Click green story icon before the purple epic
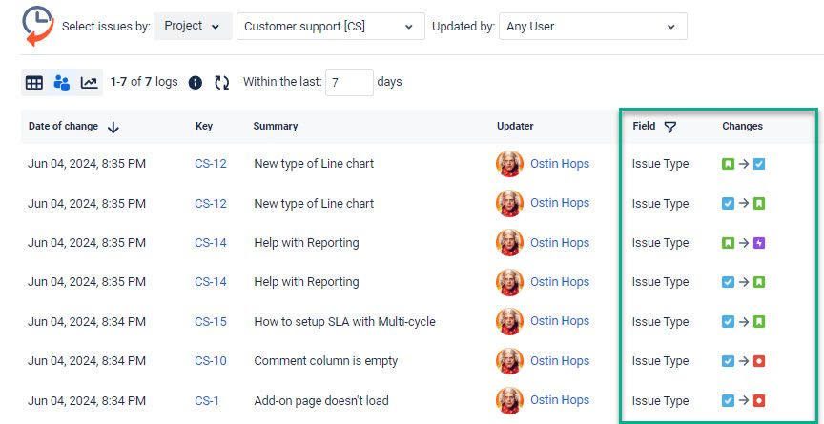Image resolution: width=824 pixels, height=424 pixels. point(728,243)
